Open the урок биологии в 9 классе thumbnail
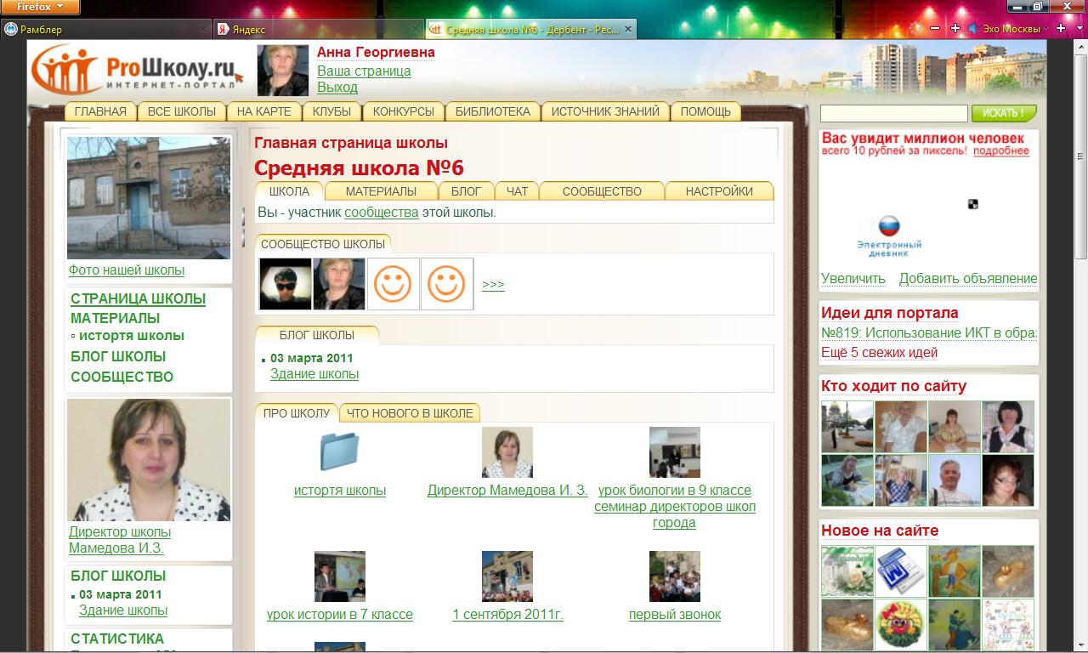1088x653 pixels. click(675, 452)
